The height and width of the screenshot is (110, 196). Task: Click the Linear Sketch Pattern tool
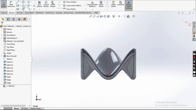[x=72, y=5]
